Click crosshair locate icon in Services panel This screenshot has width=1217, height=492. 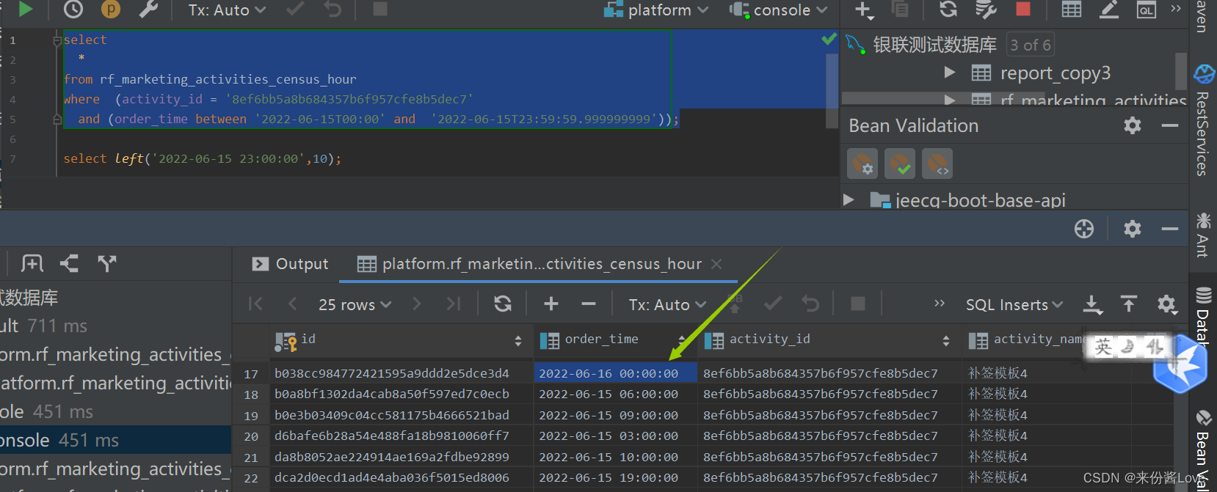pyautogui.click(x=1084, y=229)
